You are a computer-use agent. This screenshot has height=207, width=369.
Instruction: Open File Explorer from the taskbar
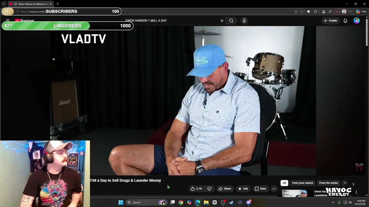pyautogui.click(x=206, y=202)
